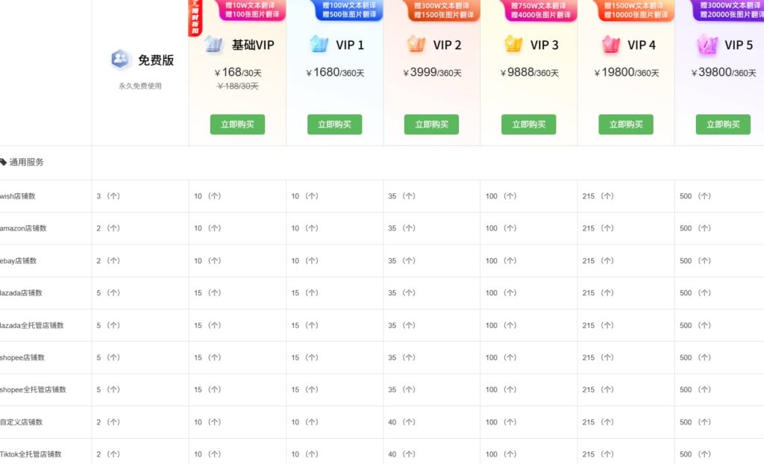Click VIP 1 value 15 (个) in shopee店铺数 row
Screen dimensions: 764x464
304,357
